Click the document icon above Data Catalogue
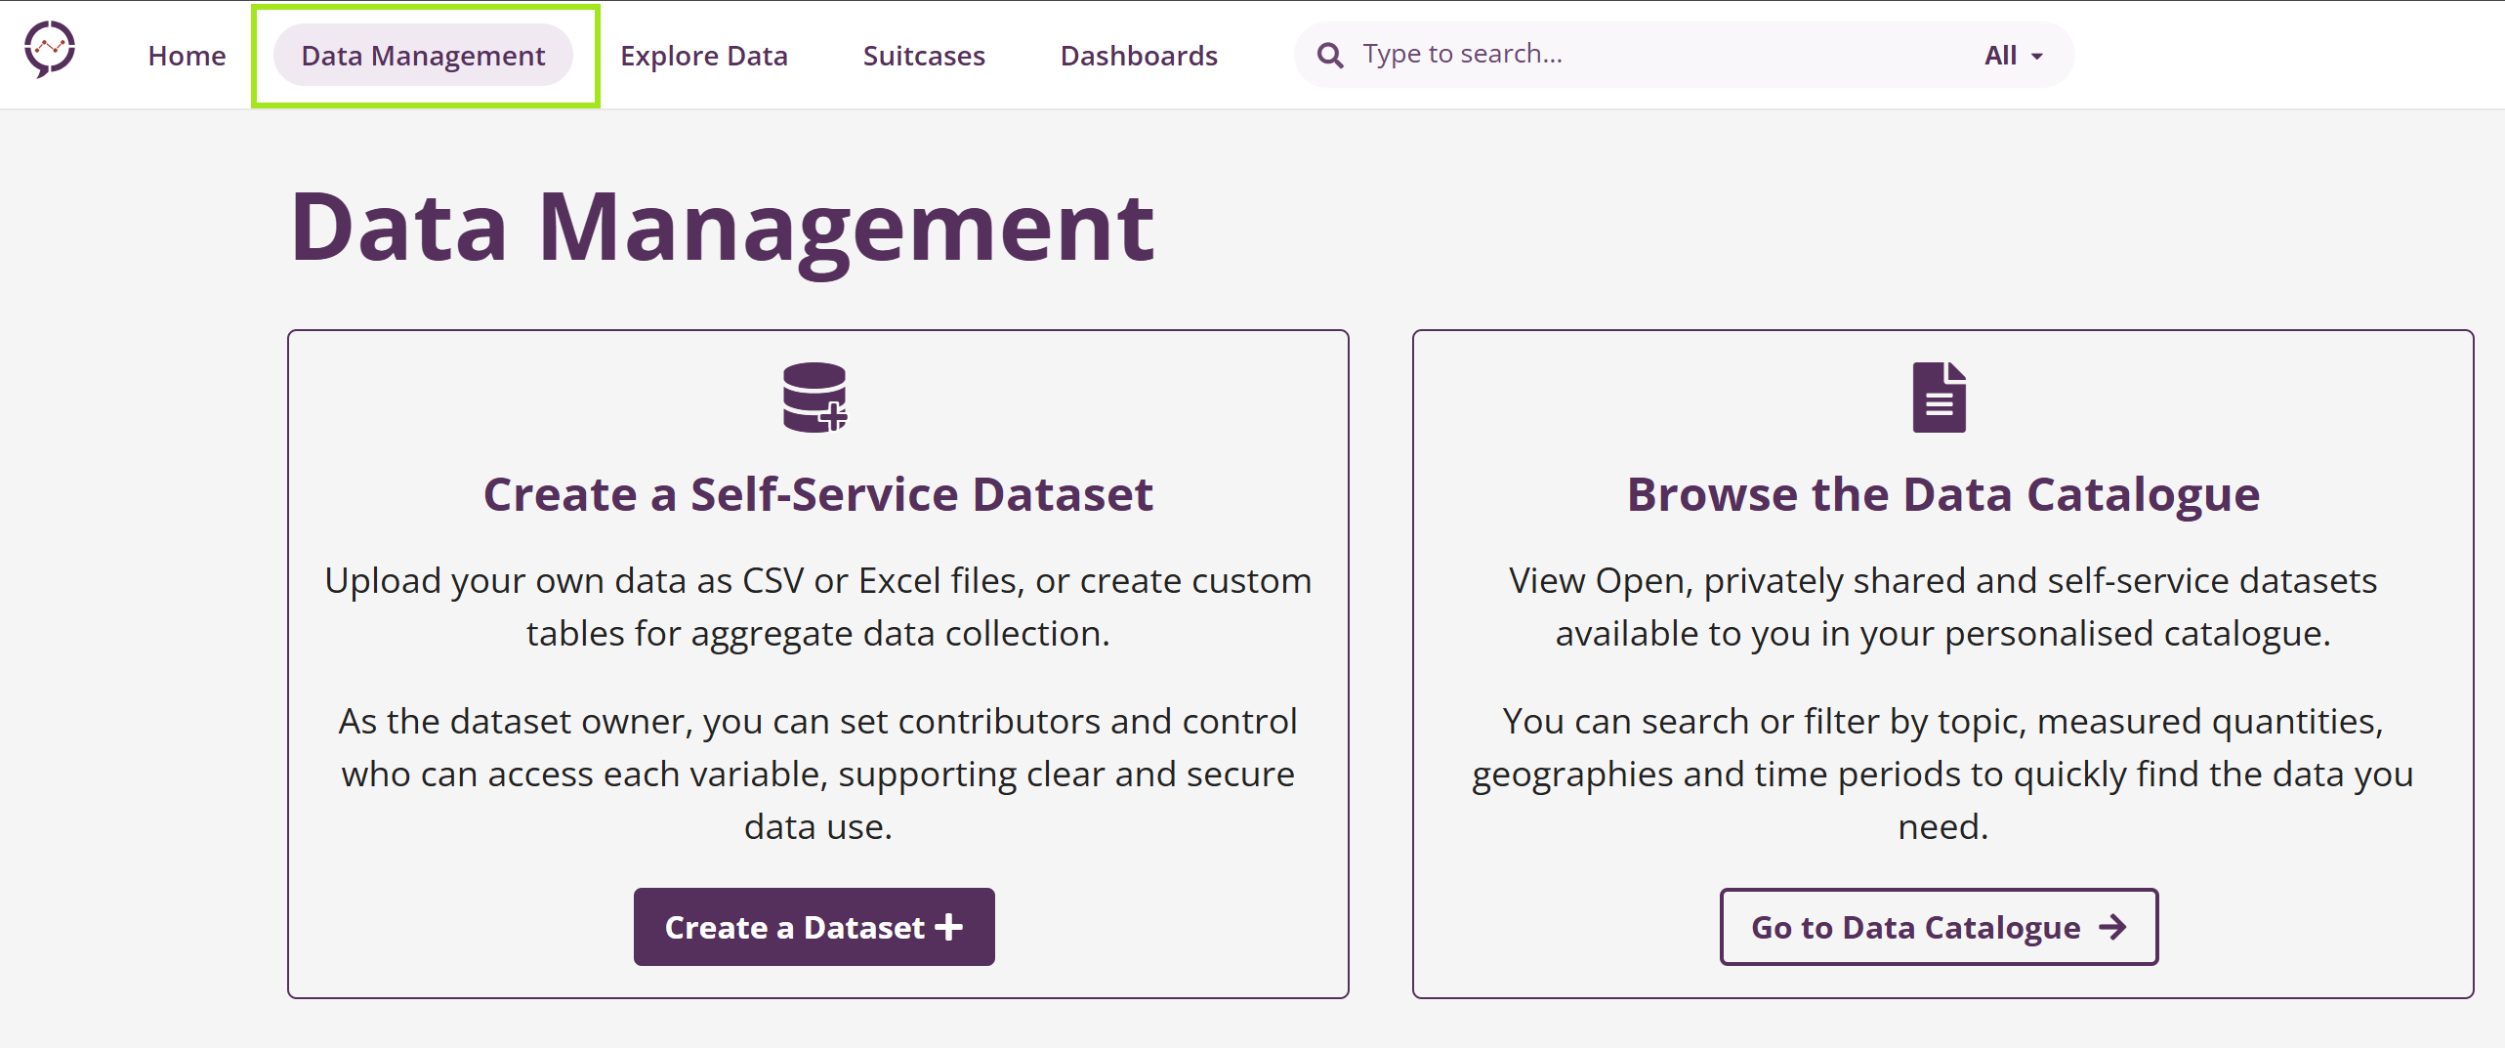 click(1939, 398)
